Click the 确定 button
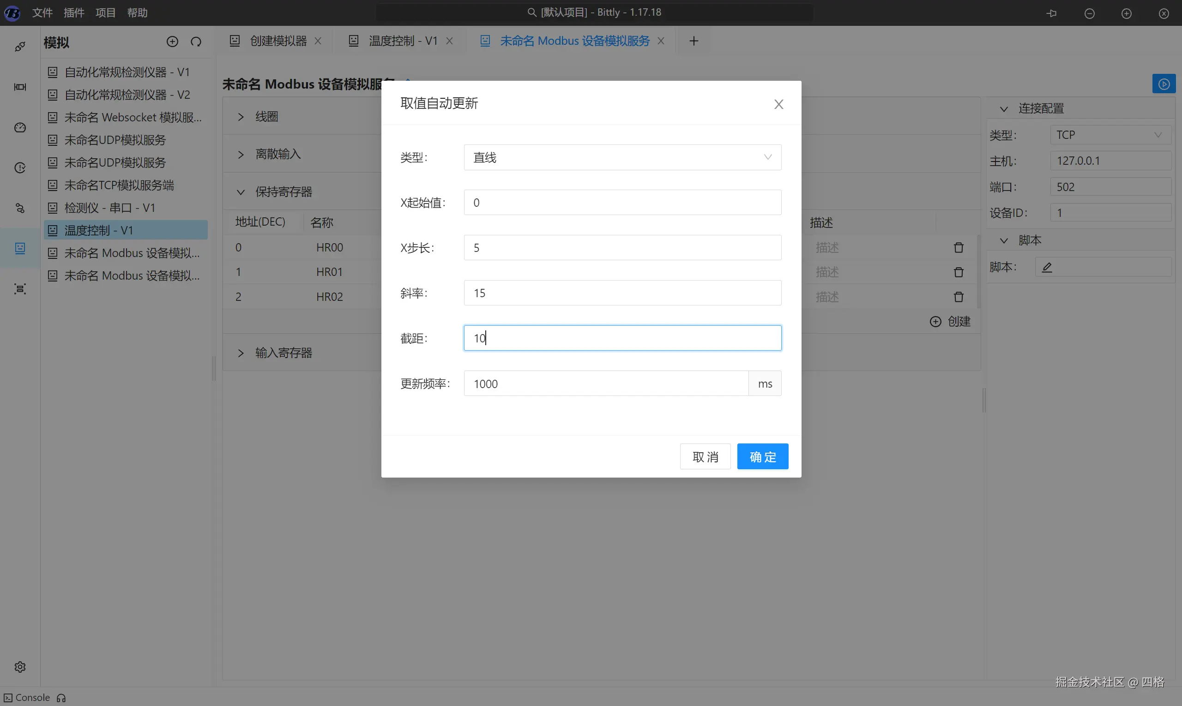Screen dimensions: 1182x706 click(762, 457)
